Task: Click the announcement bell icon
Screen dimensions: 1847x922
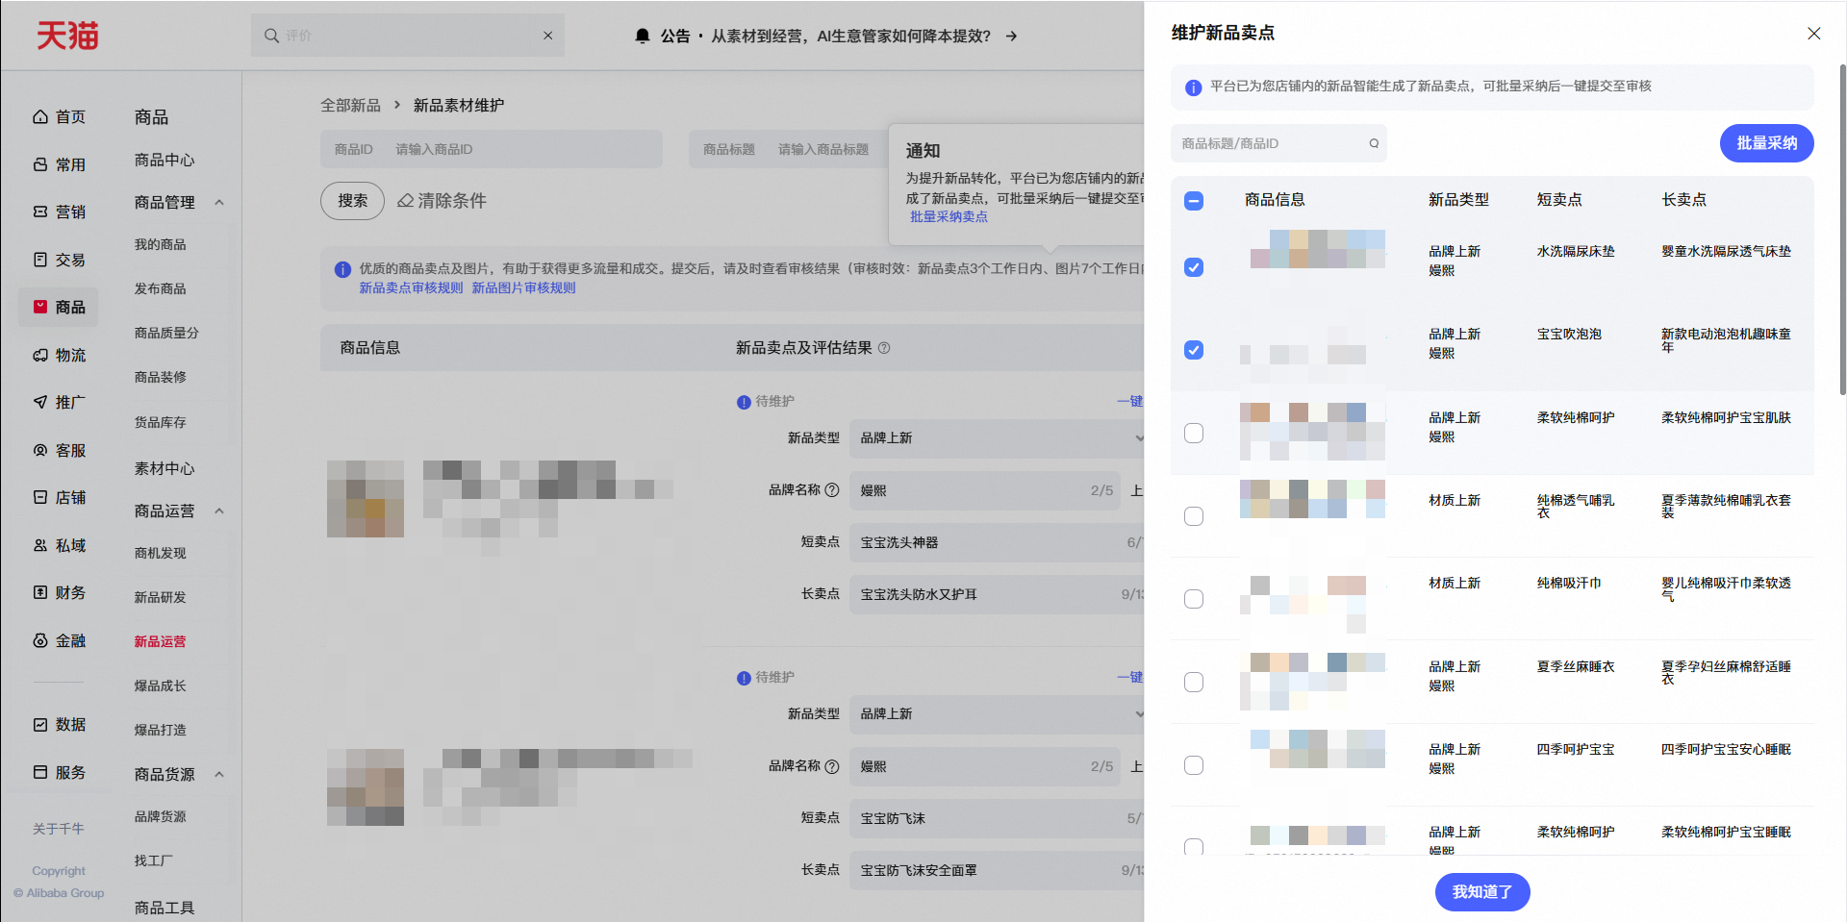Action: click(x=643, y=36)
